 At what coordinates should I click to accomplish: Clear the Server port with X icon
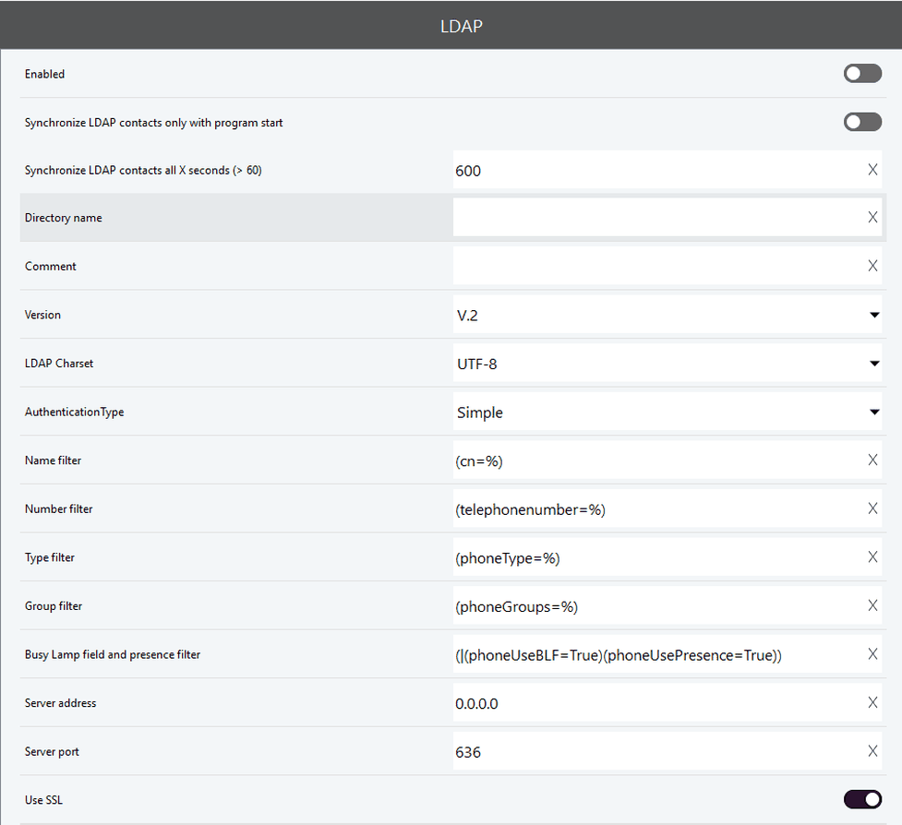872,751
